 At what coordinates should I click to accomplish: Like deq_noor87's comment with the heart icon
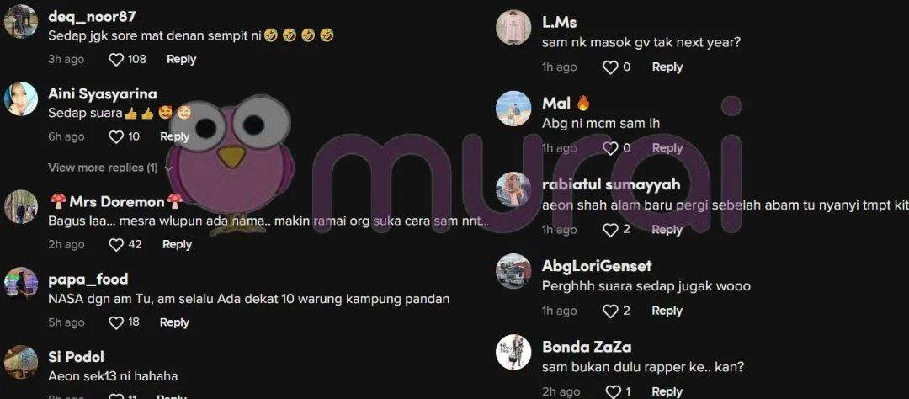[116, 59]
